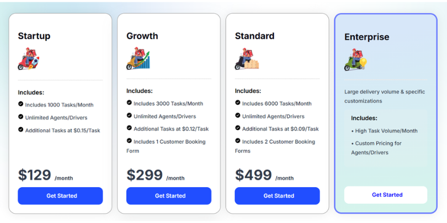The width and height of the screenshot is (447, 223).
Task: Click the High Task Volume/Month bullet
Action: point(385,131)
